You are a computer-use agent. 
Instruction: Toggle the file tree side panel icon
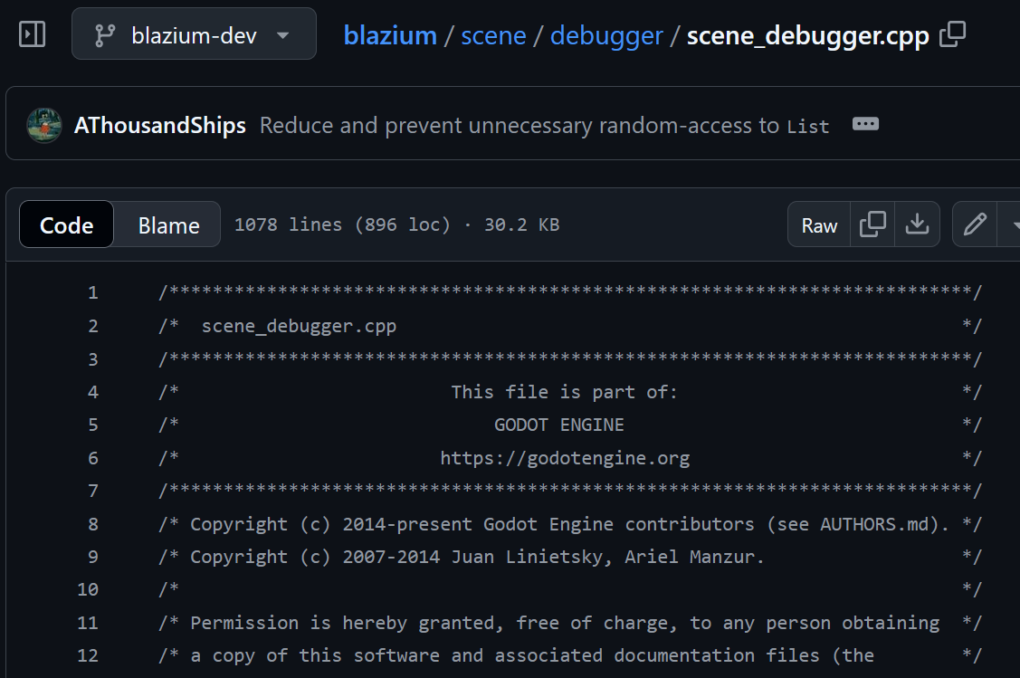[x=32, y=34]
